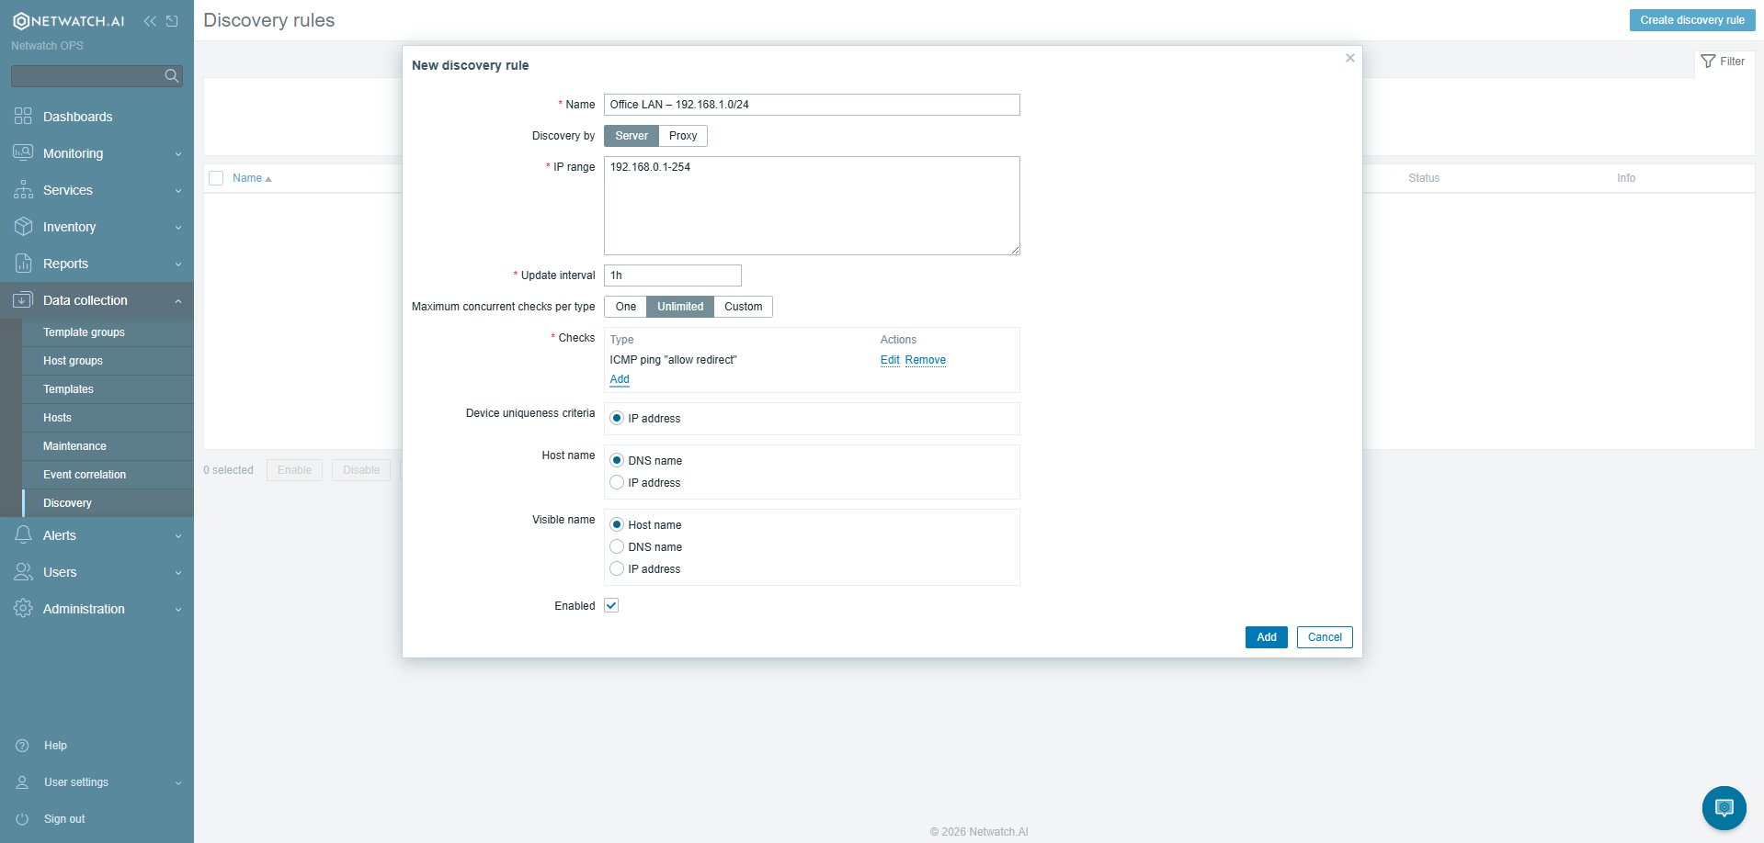Viewport: 1764px width, 843px height.
Task: Sort the table by Name column
Action: coord(252,178)
